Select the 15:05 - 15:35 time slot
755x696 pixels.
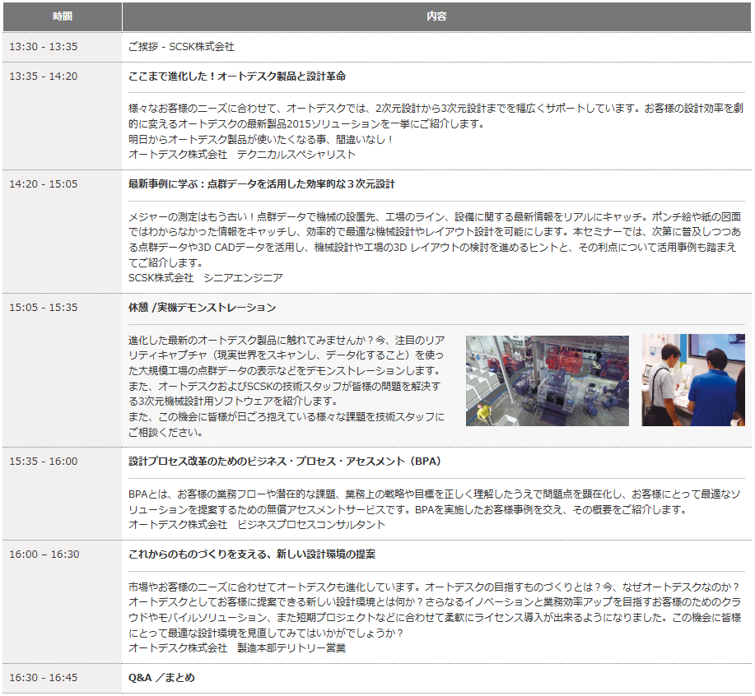(44, 307)
